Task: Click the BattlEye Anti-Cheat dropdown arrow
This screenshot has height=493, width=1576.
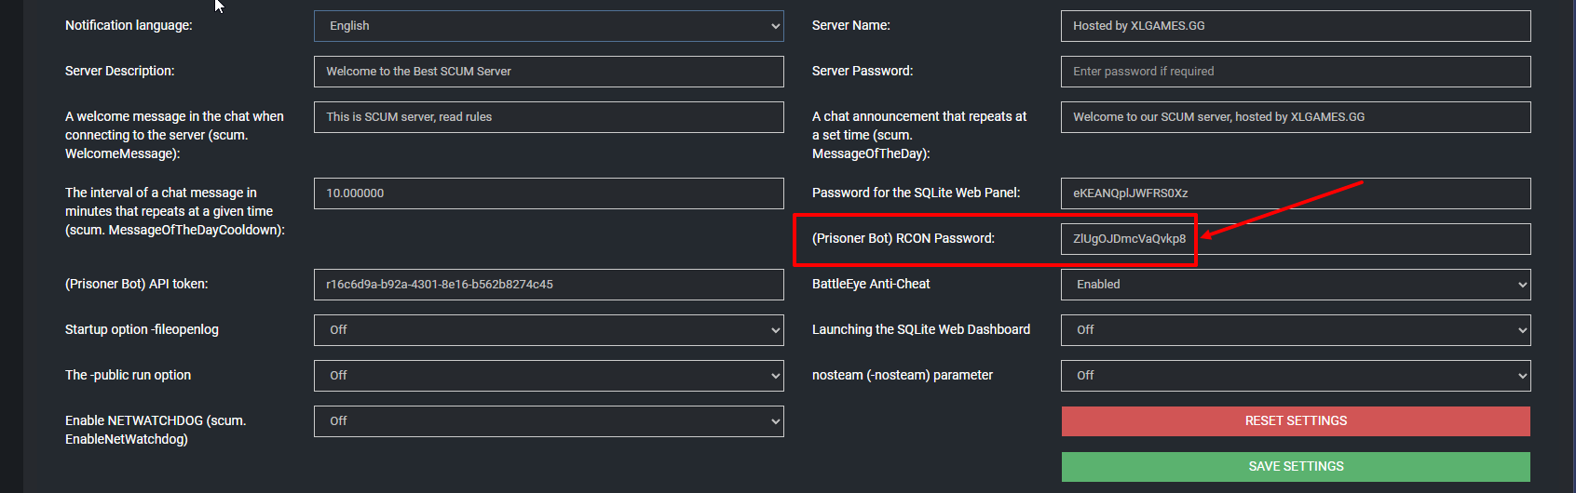Action: [x=1522, y=285]
